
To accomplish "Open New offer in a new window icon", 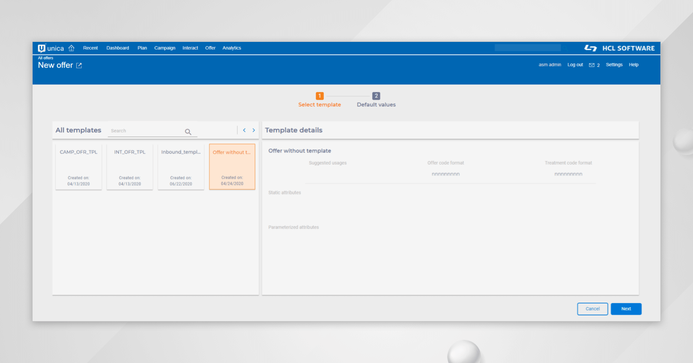I will [x=79, y=65].
